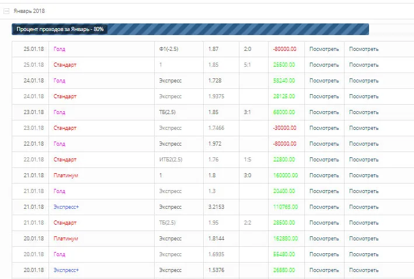Click second Посмотреть link in the 68000.00 row
Screen dimensions: 414x279
364,112
